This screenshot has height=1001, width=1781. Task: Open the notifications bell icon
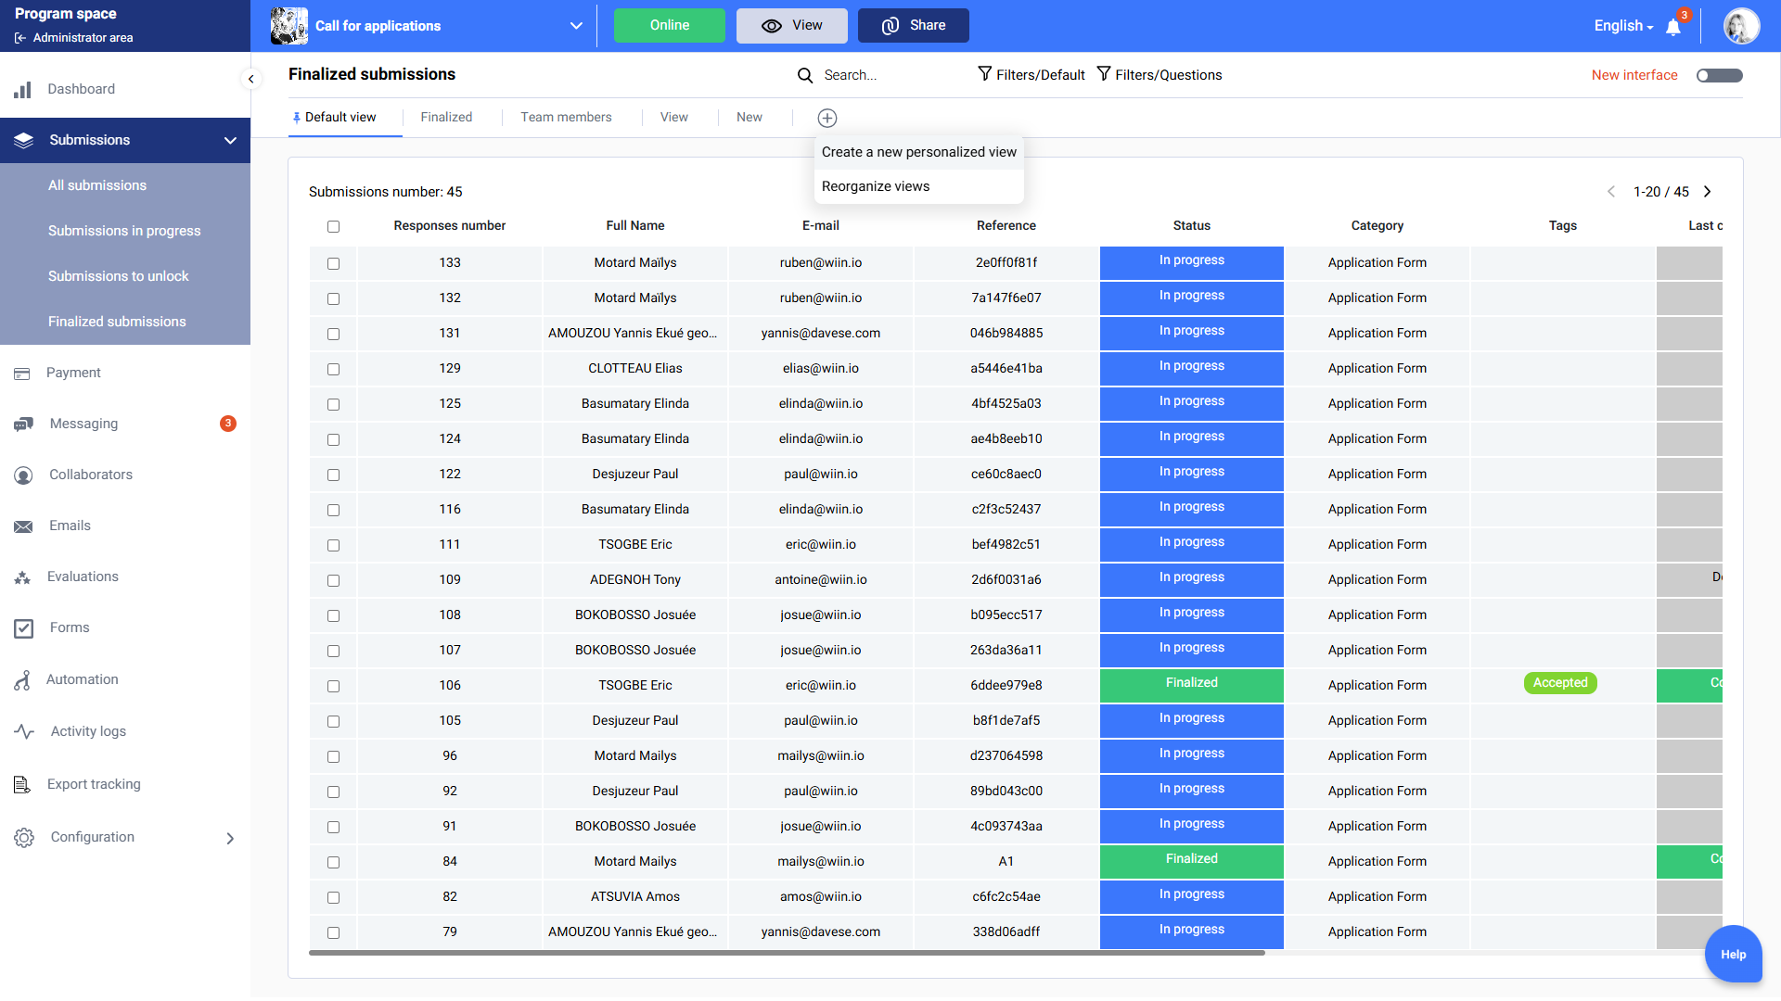coord(1673,27)
